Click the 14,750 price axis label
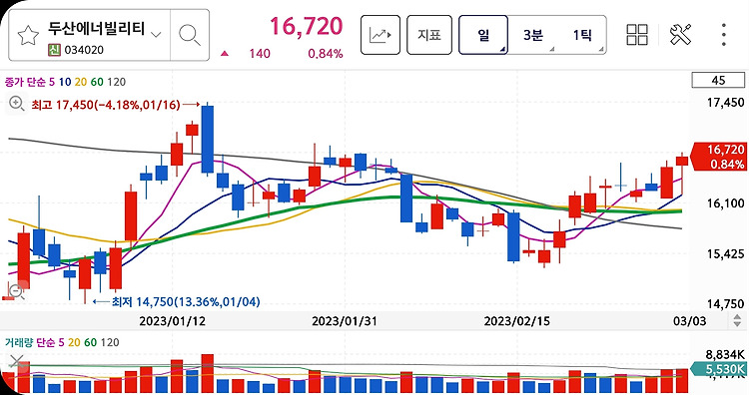749x395 pixels. coord(726,304)
